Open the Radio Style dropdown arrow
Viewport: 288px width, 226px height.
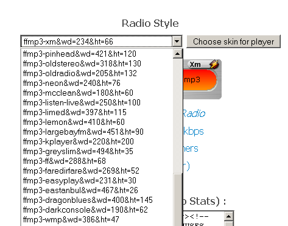pyautogui.click(x=177, y=41)
